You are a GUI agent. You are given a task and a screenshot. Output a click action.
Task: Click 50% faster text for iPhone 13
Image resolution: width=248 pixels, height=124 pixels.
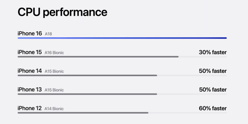[213, 90]
